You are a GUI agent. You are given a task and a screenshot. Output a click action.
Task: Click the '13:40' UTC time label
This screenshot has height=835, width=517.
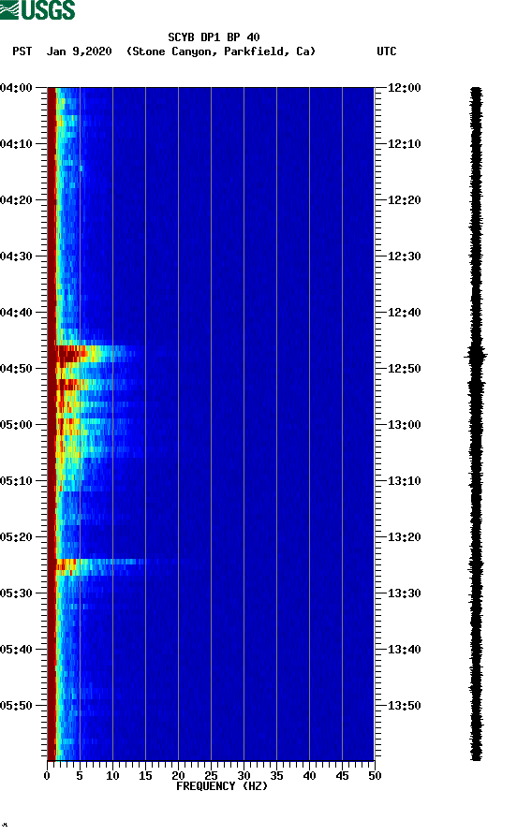pyautogui.click(x=404, y=649)
